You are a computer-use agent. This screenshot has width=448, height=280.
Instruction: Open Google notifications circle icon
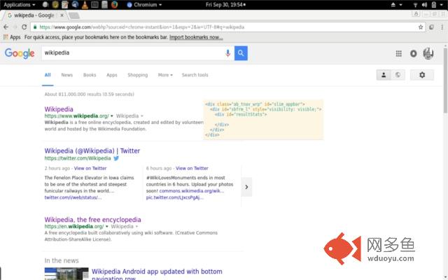tap(414, 53)
